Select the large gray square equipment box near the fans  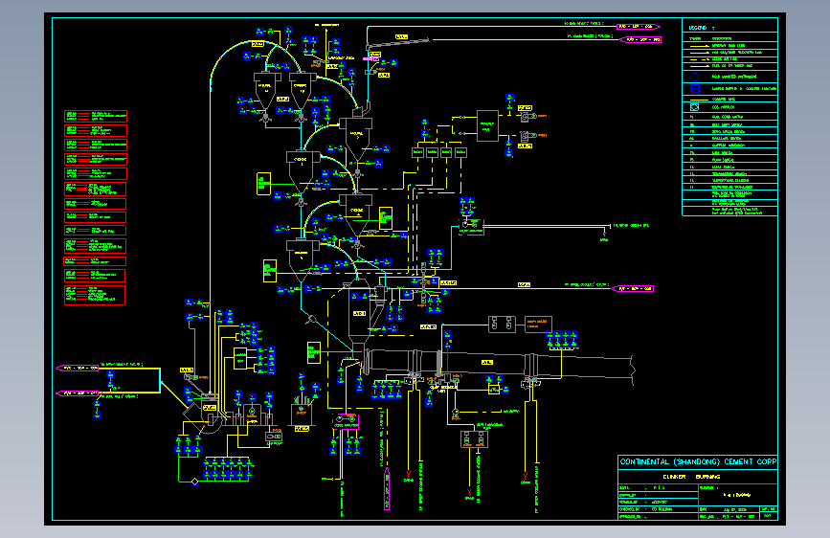[x=487, y=125]
